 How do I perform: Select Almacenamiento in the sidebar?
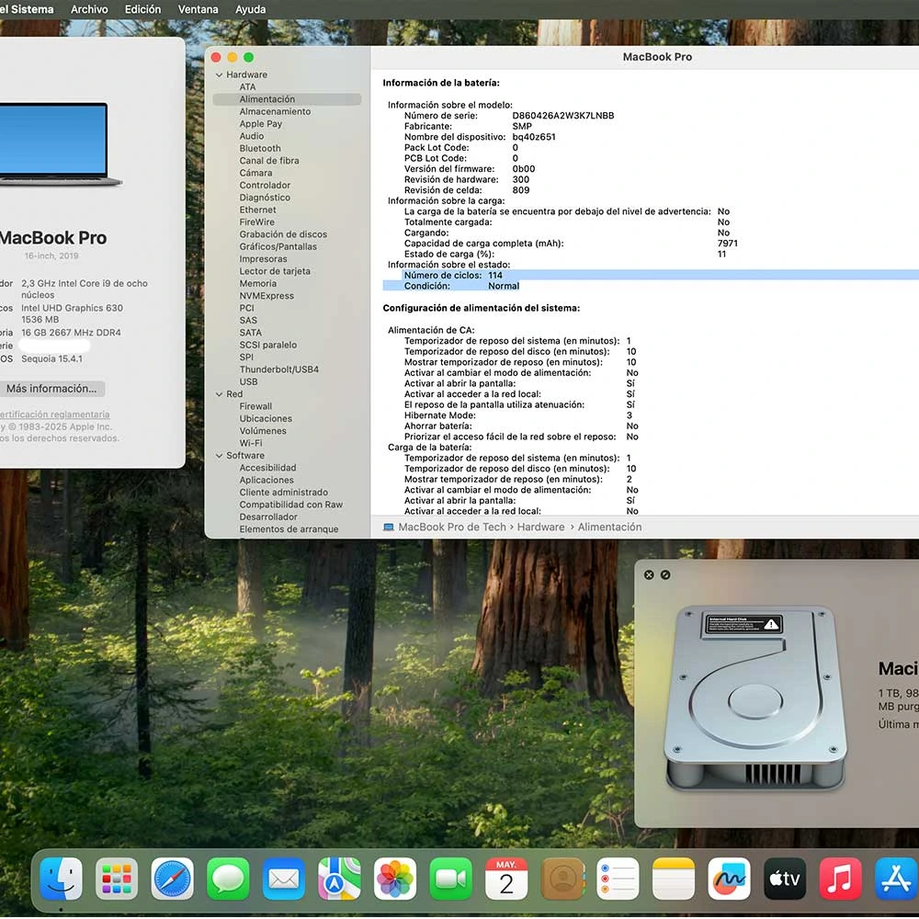point(275,111)
